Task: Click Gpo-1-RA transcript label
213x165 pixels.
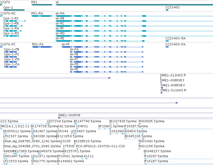Action: tap(11, 28)
